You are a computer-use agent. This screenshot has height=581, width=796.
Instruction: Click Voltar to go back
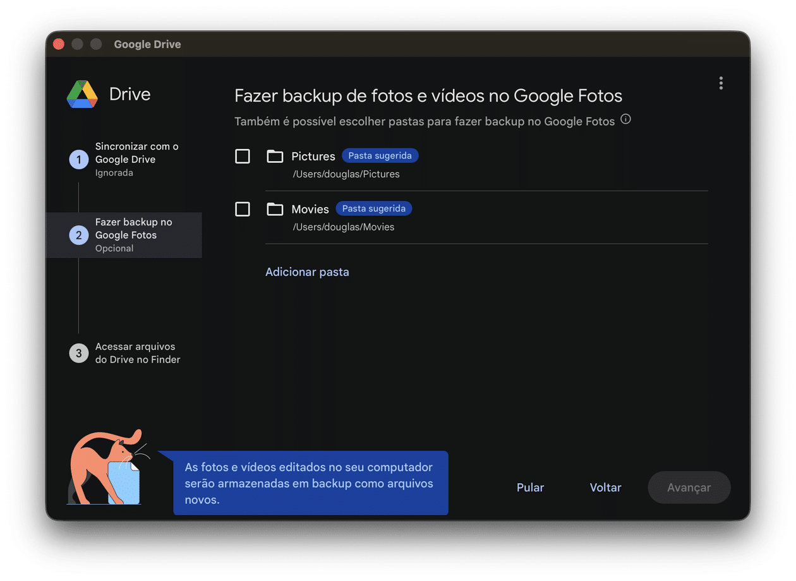[605, 487]
